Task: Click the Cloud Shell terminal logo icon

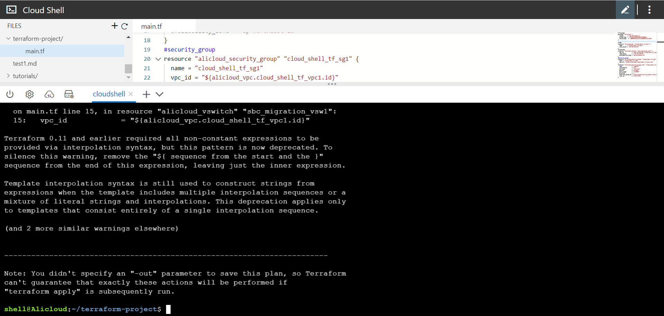Action: tap(11, 10)
